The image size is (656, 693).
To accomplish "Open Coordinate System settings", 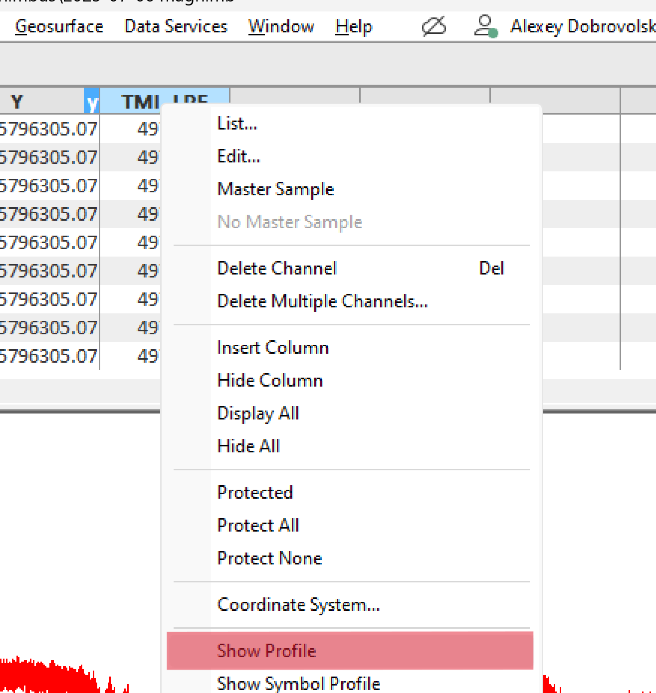I will [298, 604].
